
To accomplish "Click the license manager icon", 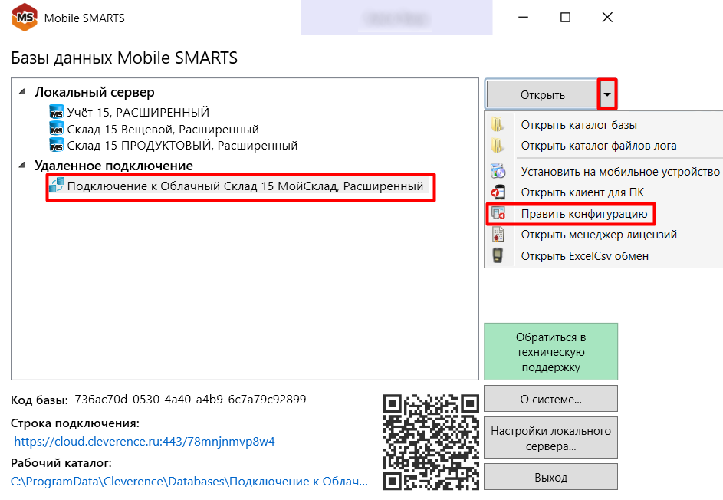I will coord(498,235).
